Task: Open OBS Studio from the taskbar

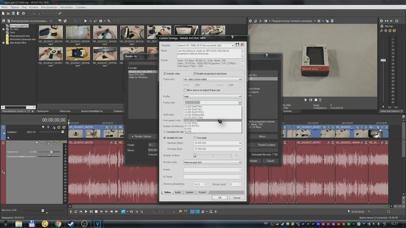Action: (x=84, y=224)
